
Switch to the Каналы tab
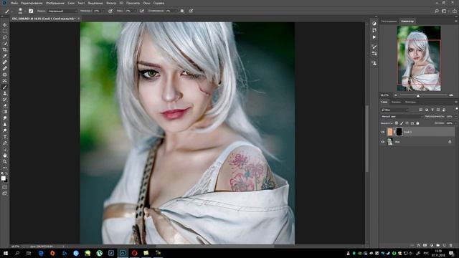[397, 102]
